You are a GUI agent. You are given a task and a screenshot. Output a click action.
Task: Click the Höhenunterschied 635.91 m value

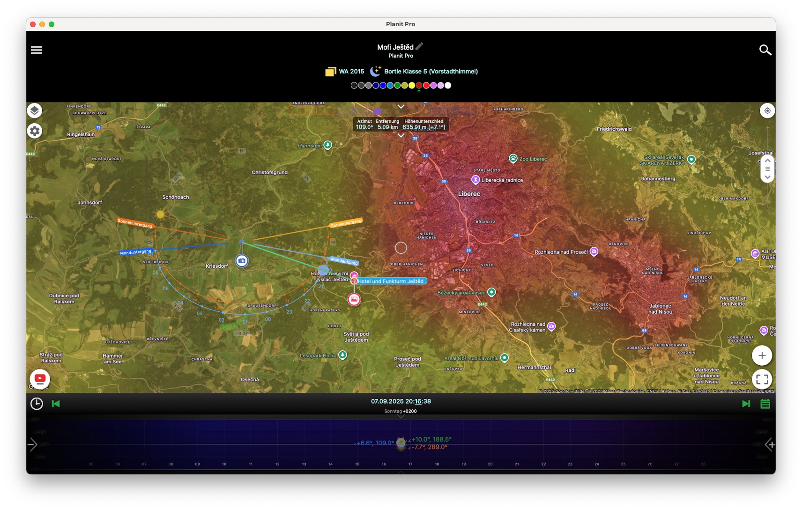[x=424, y=127]
